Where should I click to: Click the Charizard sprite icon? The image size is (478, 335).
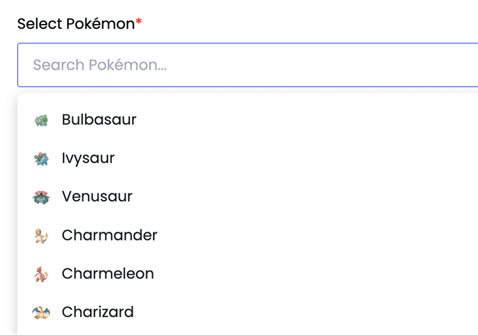tap(41, 312)
